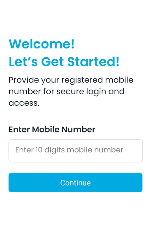Click the 'Let's Get Started!' heading
The image size is (151, 226).
pyautogui.click(x=64, y=62)
